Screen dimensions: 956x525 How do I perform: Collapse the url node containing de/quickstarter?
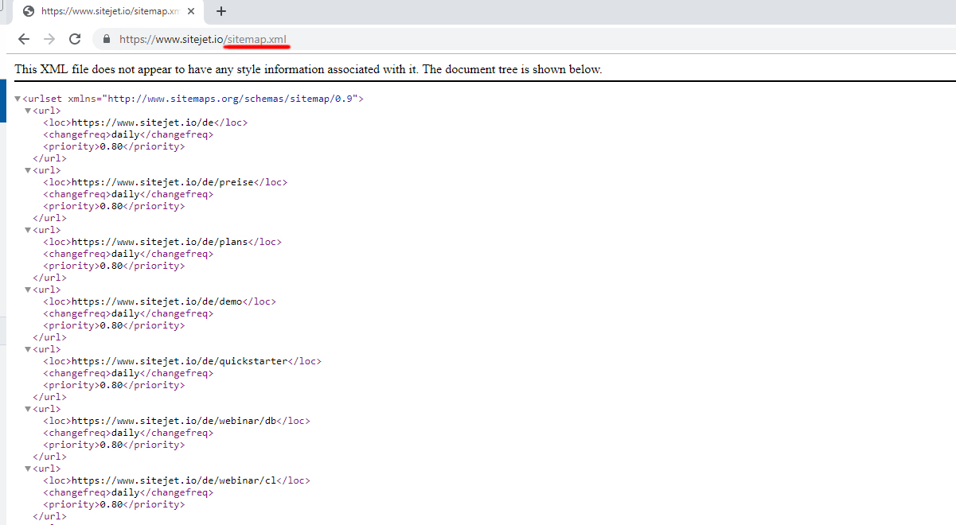click(x=28, y=349)
